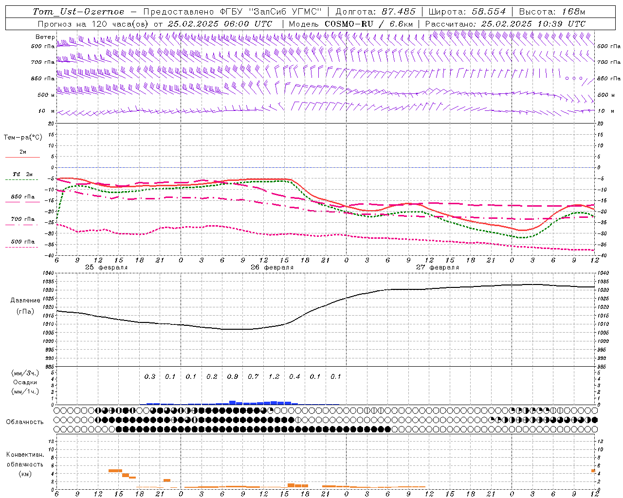
Task: Click the (мм/3ч.) precipitation unit label
Action: tap(25, 373)
